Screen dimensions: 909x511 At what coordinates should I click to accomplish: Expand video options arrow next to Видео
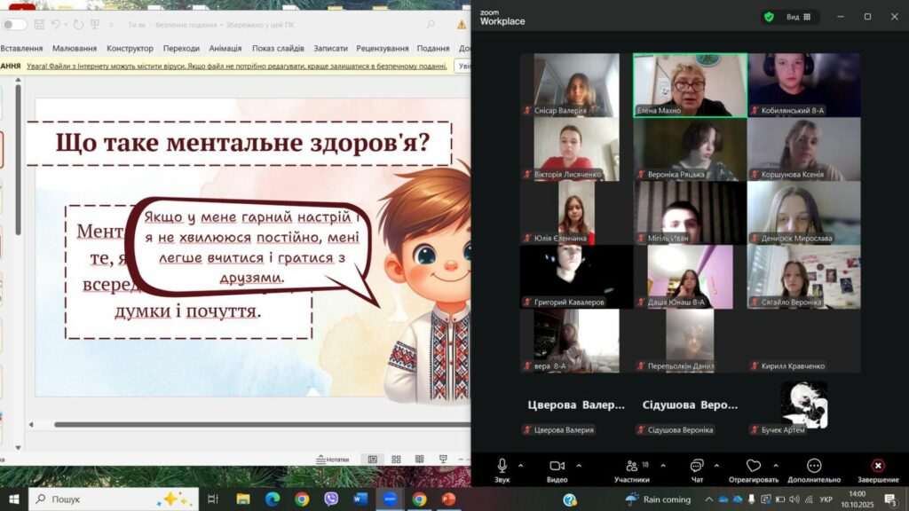click(x=579, y=465)
